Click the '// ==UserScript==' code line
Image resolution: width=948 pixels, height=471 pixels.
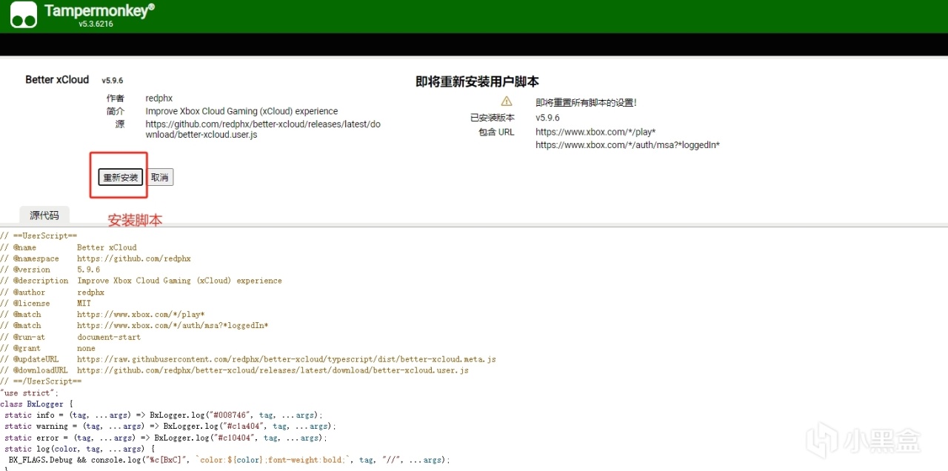[x=39, y=236]
